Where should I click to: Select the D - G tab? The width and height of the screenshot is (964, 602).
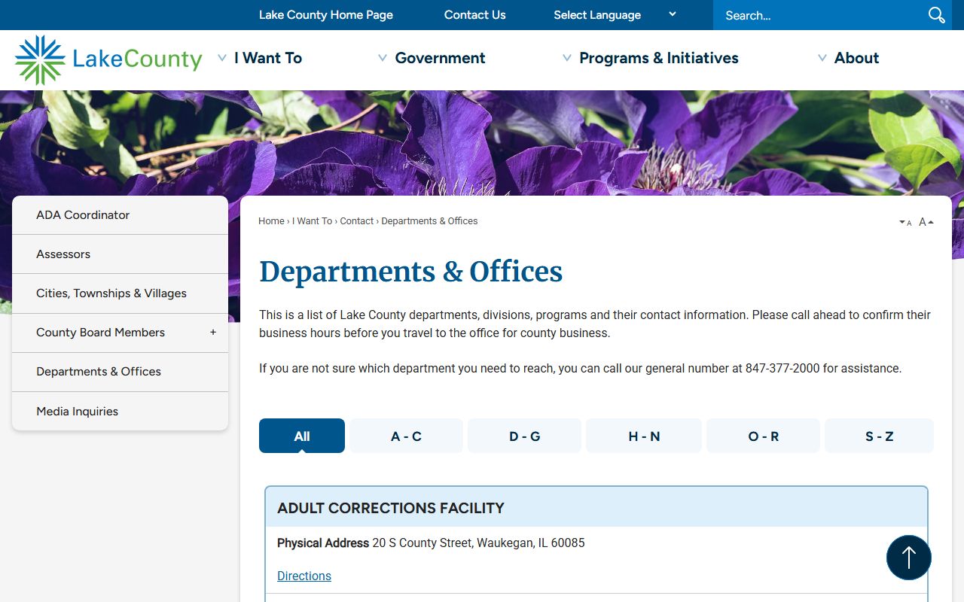524,436
